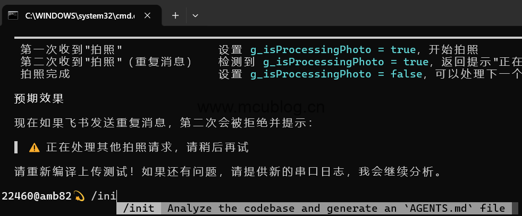This screenshot has height=216, width=522.
Task: Open a new terminal tab with plus button
Action: (175, 16)
